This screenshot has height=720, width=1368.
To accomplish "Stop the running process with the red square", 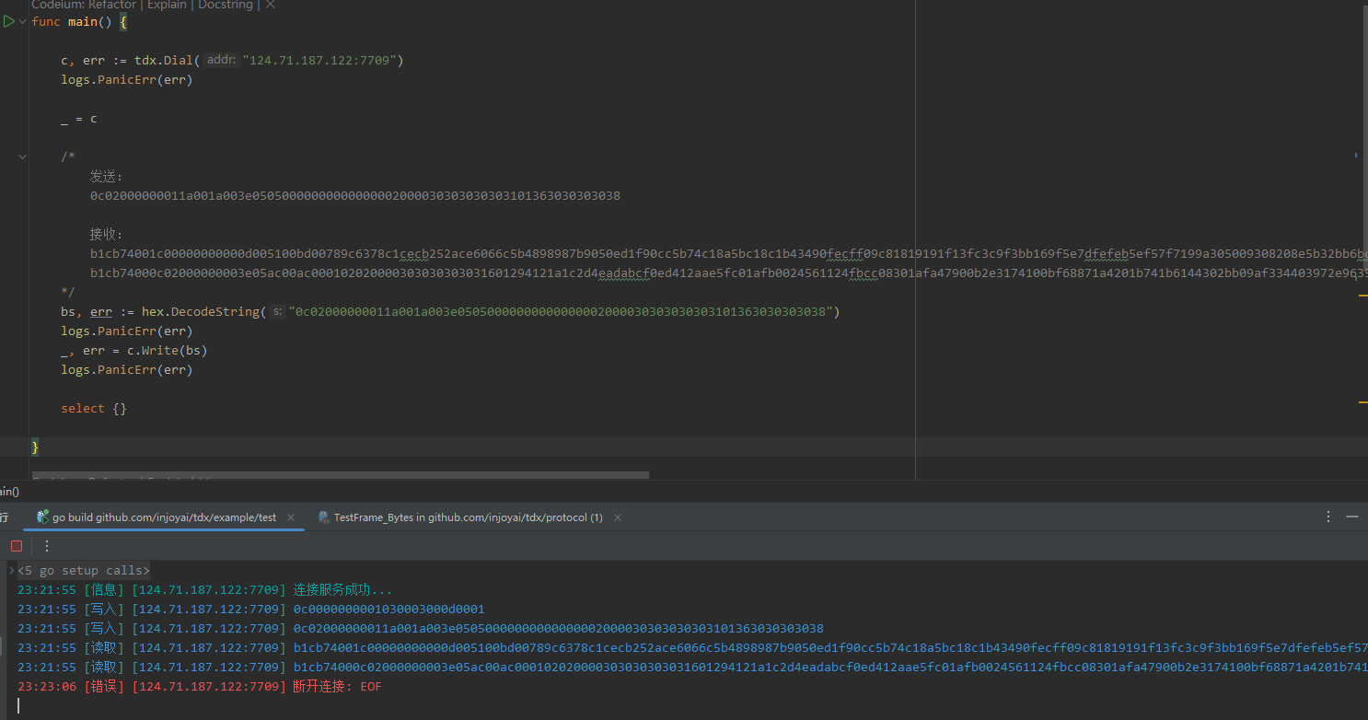I will click(17, 546).
